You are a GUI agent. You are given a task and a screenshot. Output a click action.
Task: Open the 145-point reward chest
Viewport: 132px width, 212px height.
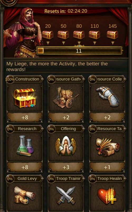[112, 35]
